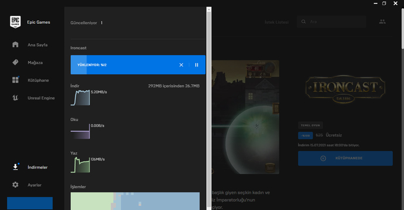Click the Ara search field

tap(331, 22)
